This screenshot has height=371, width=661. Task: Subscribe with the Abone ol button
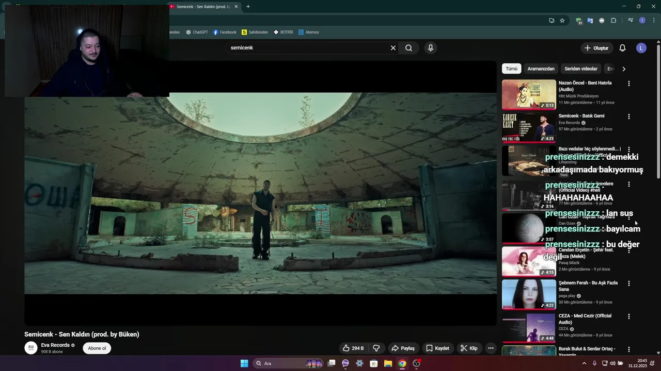click(x=97, y=348)
